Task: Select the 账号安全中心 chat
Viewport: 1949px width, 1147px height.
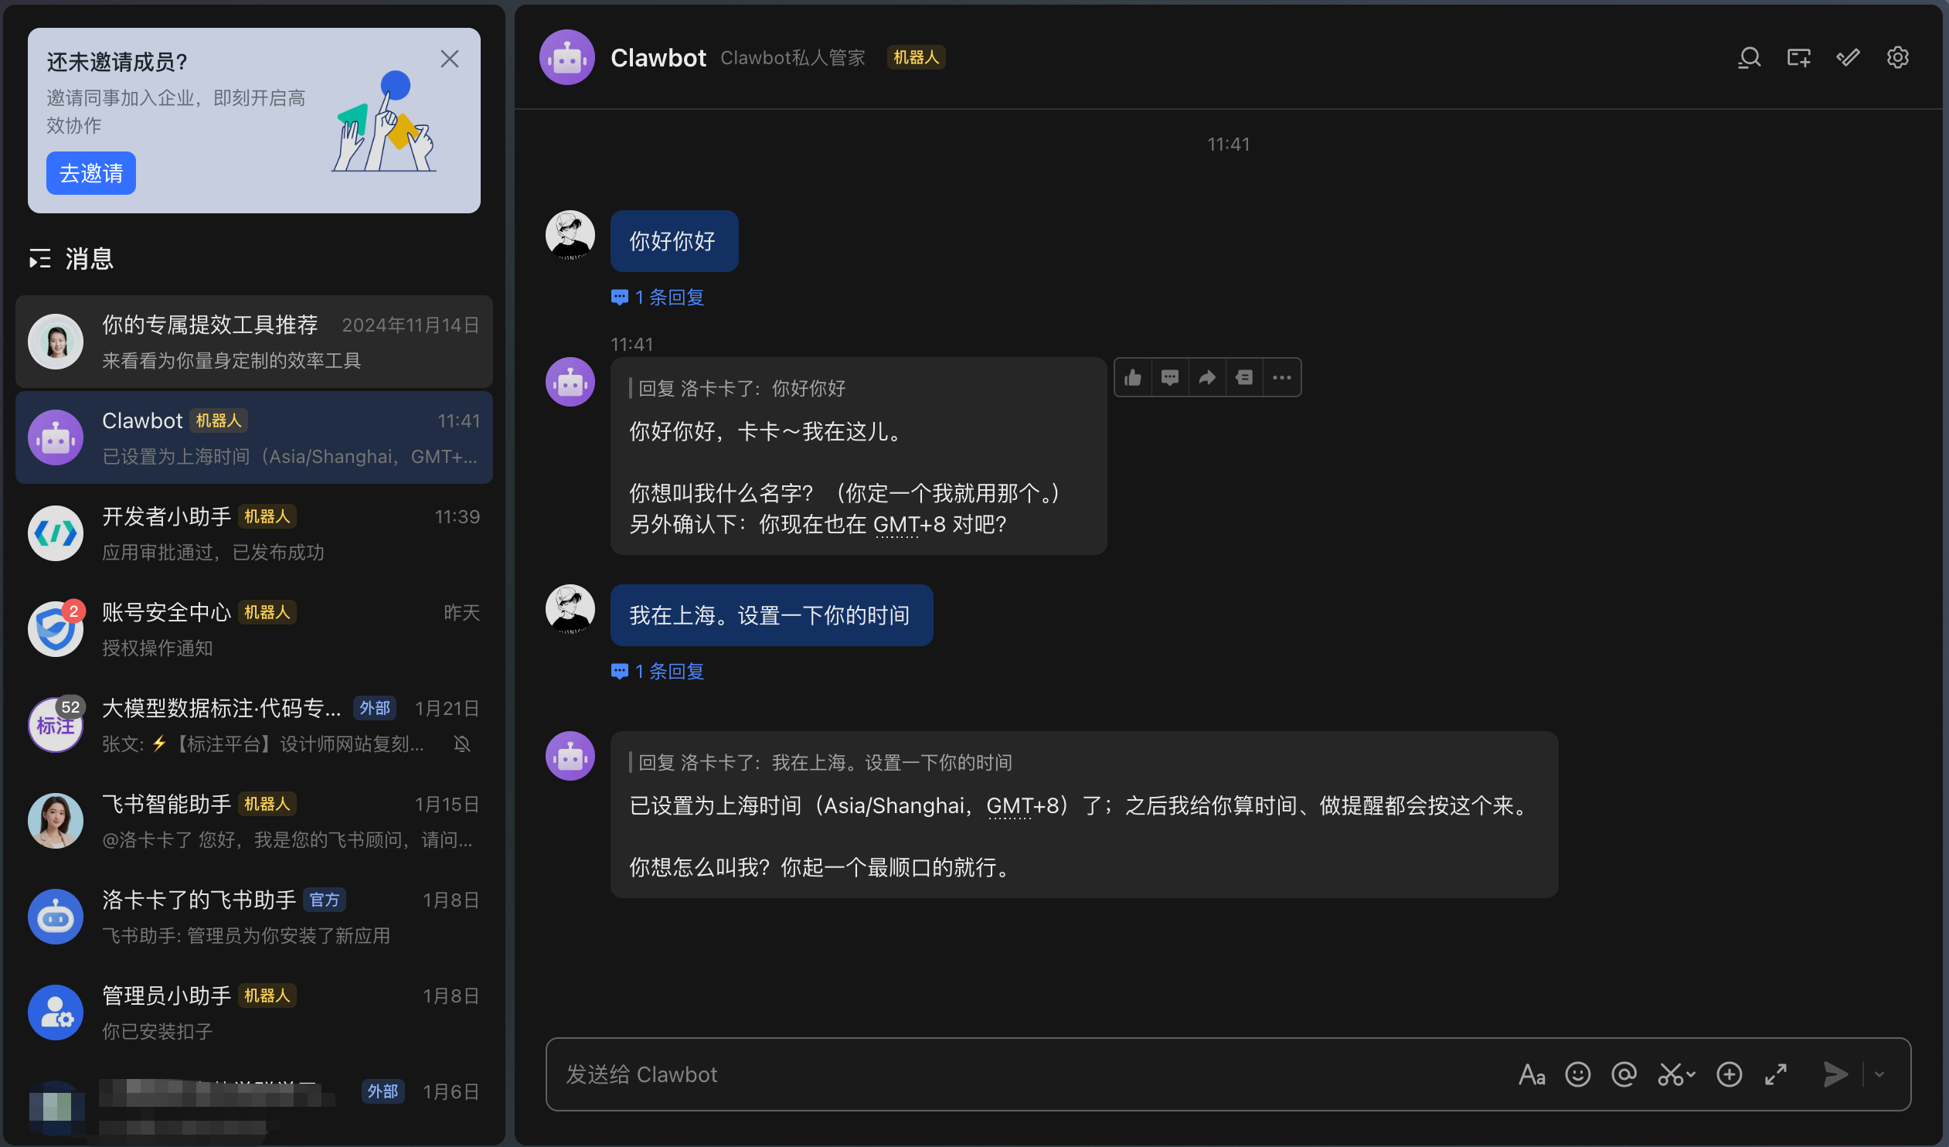Action: point(253,630)
